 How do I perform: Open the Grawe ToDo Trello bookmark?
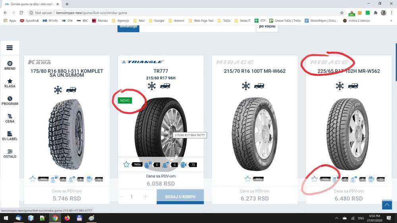tap(285, 21)
